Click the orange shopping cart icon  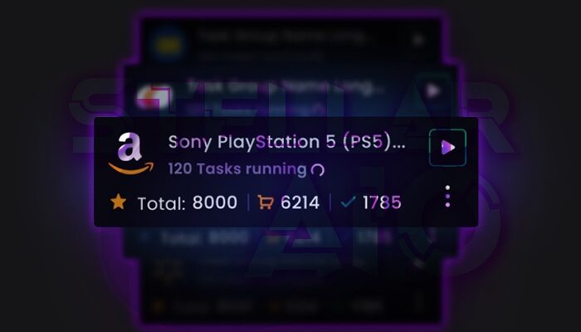[266, 203]
